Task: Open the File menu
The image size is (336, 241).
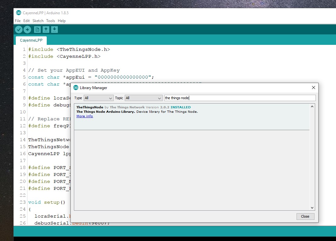Action: (x=18, y=21)
